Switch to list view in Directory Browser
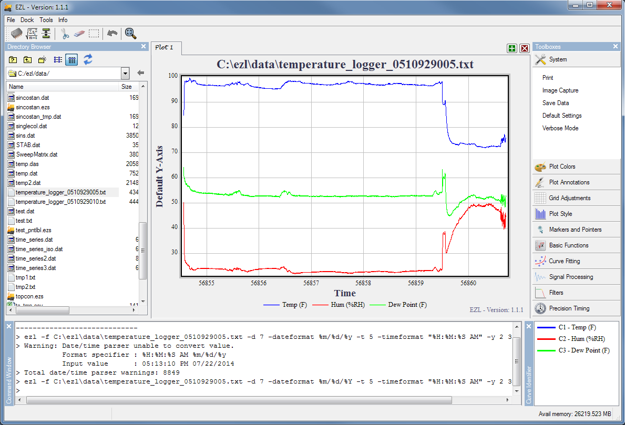Image resolution: width=625 pixels, height=425 pixels. (x=58, y=60)
